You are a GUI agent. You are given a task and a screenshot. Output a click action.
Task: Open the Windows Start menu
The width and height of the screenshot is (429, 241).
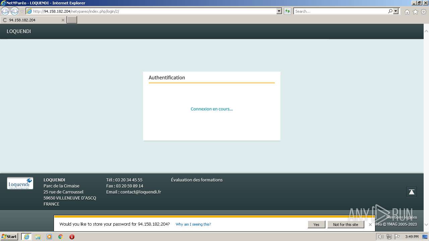point(9,237)
